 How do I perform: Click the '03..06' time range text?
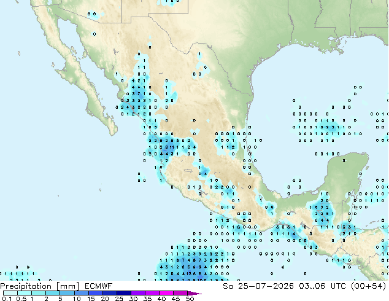pyautogui.click(x=312, y=286)
